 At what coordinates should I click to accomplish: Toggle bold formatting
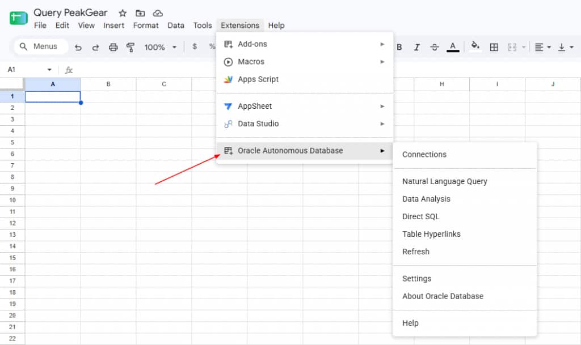pos(399,47)
